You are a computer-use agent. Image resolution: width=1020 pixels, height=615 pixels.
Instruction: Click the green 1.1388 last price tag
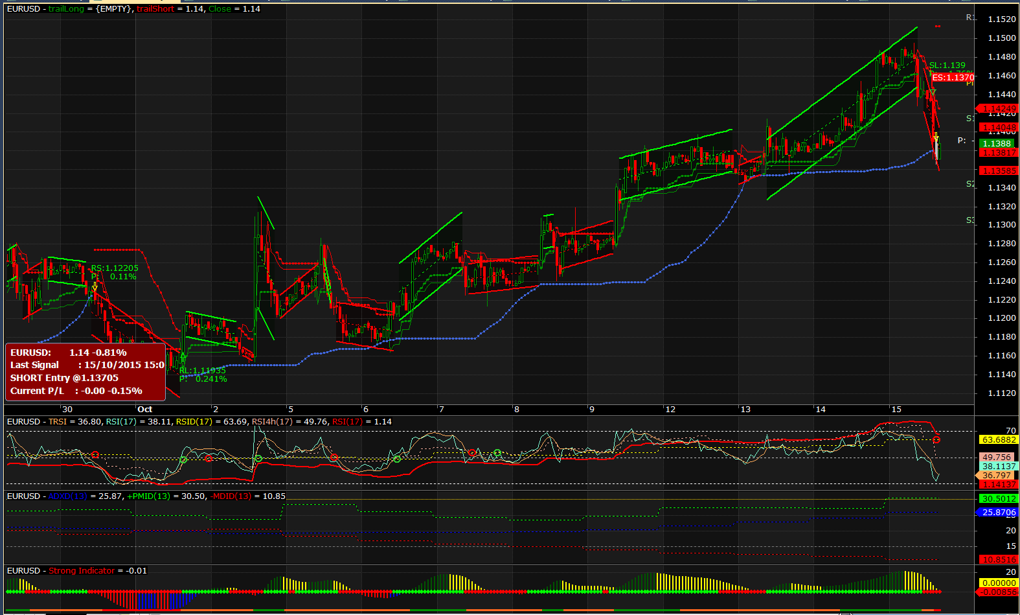997,144
